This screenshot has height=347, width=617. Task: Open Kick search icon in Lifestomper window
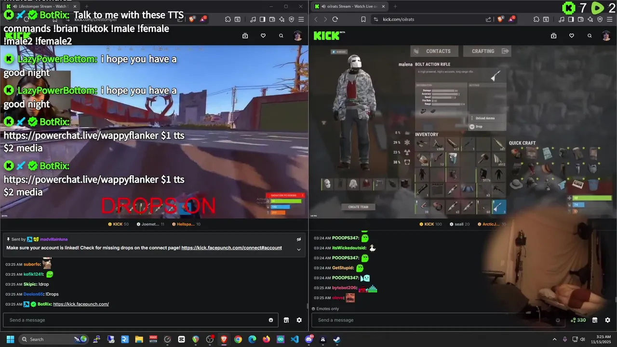click(x=281, y=36)
